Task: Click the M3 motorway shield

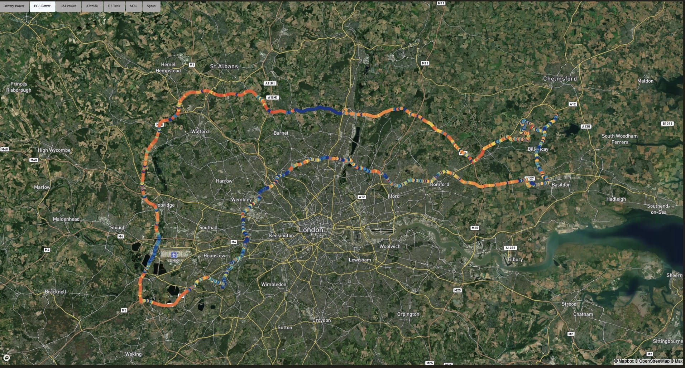Action: coord(124,310)
